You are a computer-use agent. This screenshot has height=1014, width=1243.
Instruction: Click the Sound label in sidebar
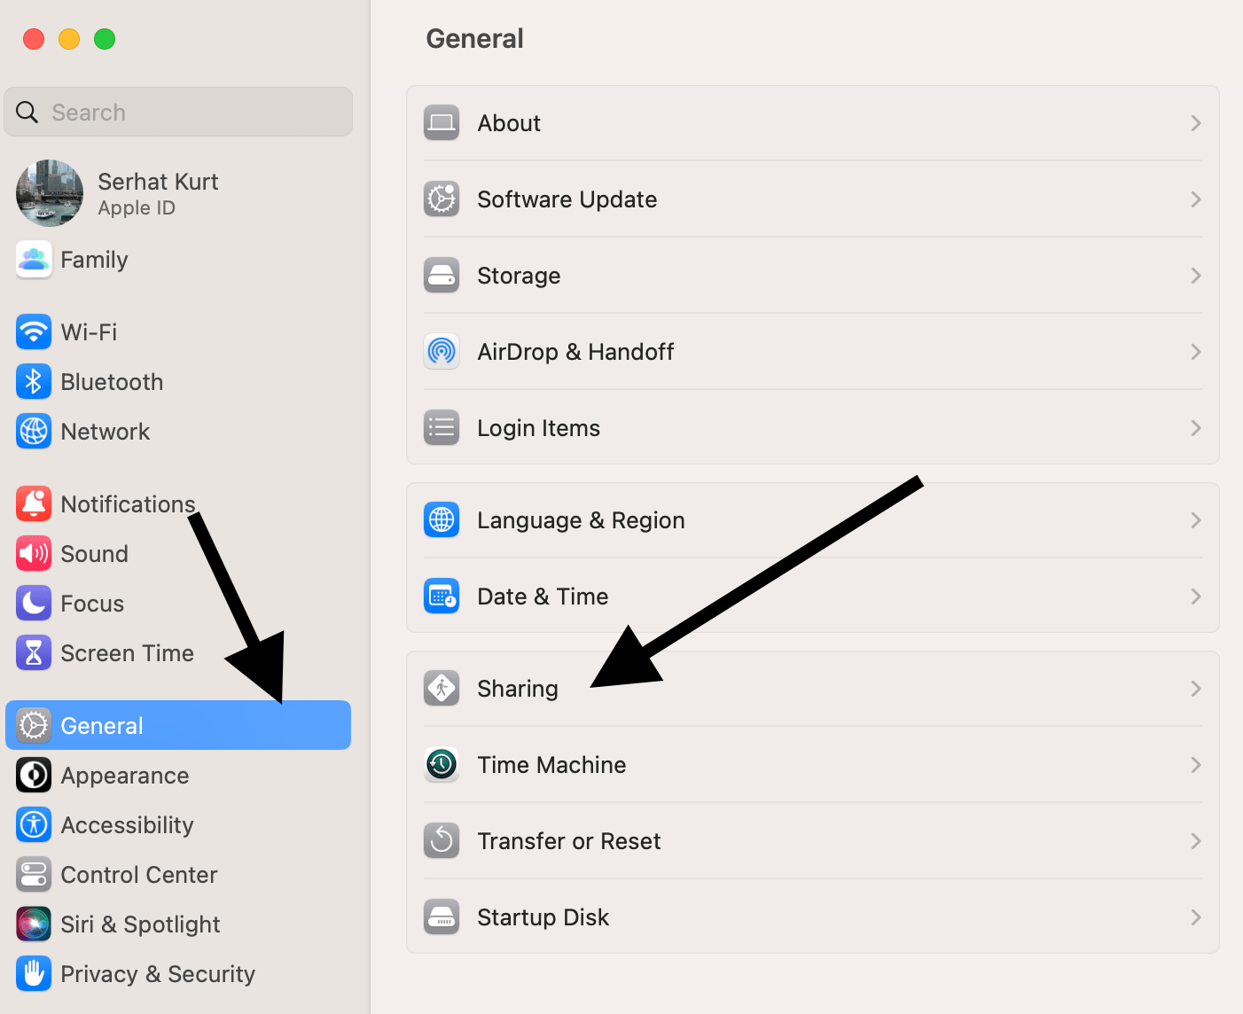point(94,554)
